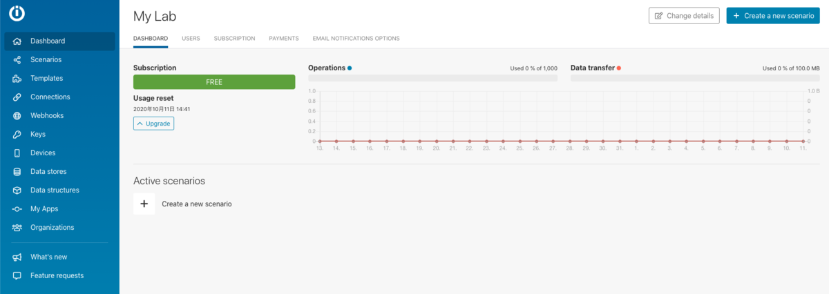Click the What's new megaphone icon
The width and height of the screenshot is (829, 294).
17,257
